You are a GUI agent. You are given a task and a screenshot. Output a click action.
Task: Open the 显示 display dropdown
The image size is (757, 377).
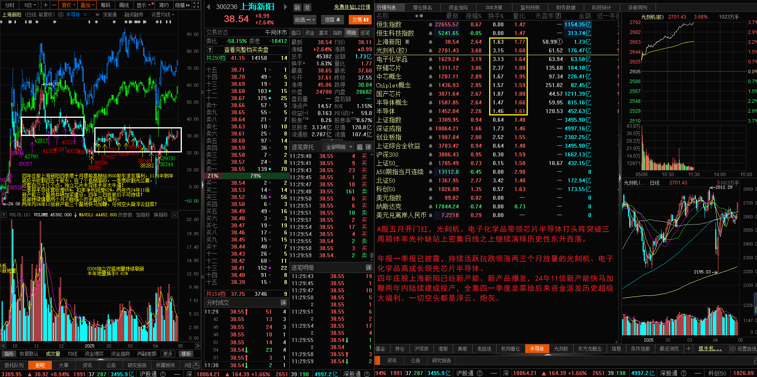[144, 5]
